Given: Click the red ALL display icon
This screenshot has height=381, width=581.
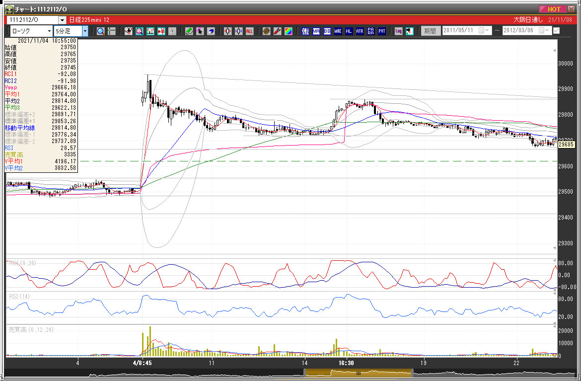Looking at the screenshot, I should point(249,31).
